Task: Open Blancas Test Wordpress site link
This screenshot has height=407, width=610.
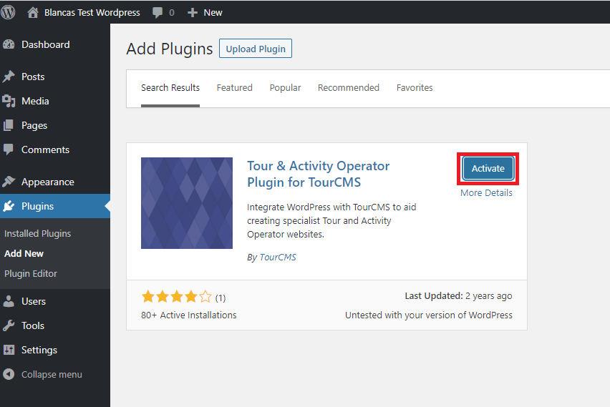Action: [x=92, y=12]
